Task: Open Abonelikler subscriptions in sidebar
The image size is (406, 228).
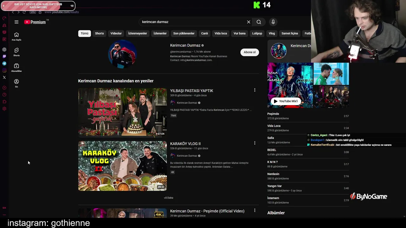Action: [16, 67]
